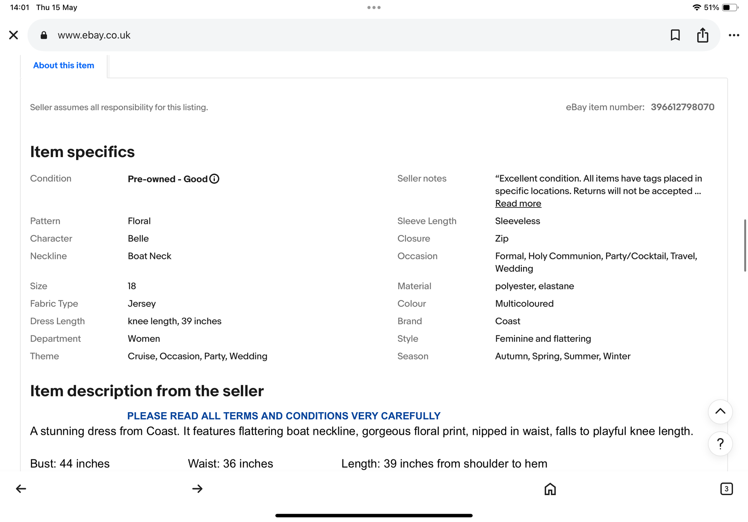Close the browser page with X
Image resolution: width=748 pixels, height=522 pixels.
point(13,35)
